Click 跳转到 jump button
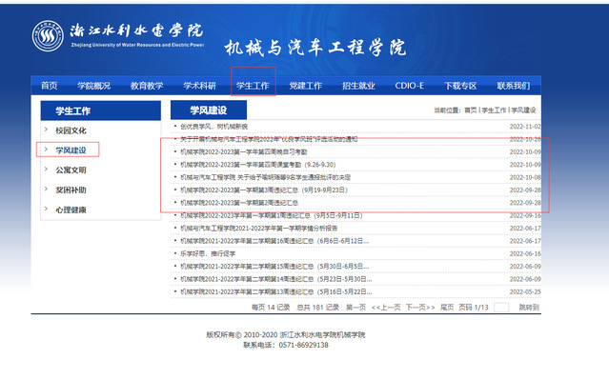Screen dimensions: 609x380 point(529,308)
